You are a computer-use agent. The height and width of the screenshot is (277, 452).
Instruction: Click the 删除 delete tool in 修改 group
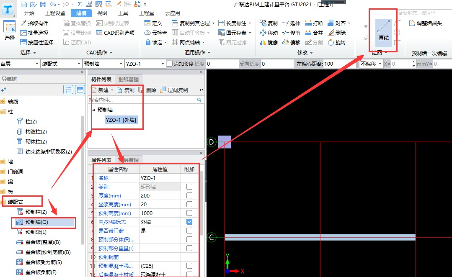[x=337, y=33]
